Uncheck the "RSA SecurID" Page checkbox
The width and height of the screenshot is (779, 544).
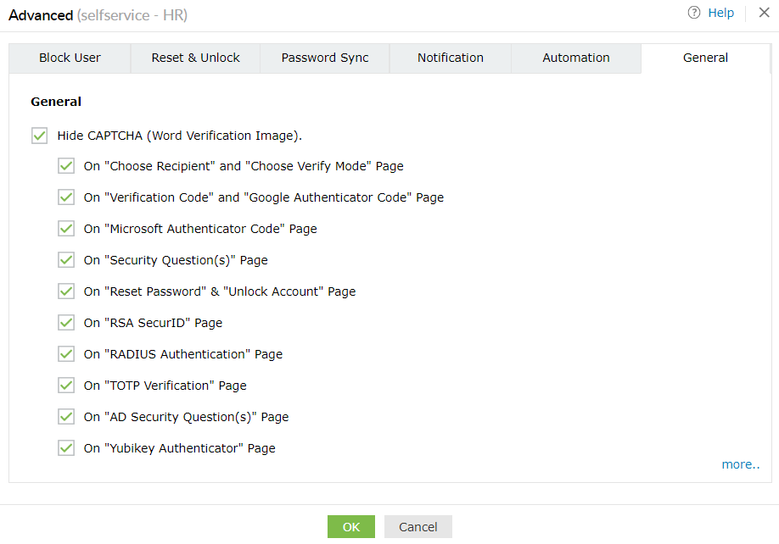[x=66, y=323]
